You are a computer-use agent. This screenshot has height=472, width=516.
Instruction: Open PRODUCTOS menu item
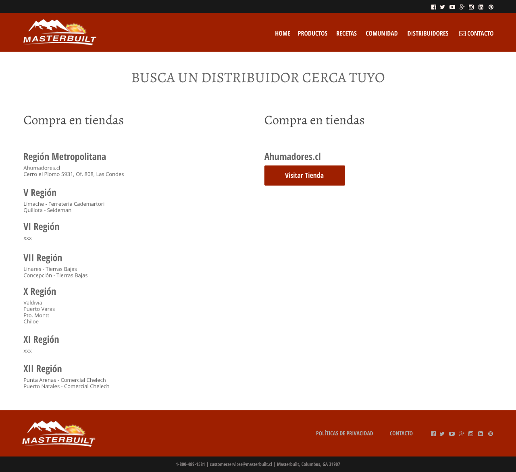point(312,33)
